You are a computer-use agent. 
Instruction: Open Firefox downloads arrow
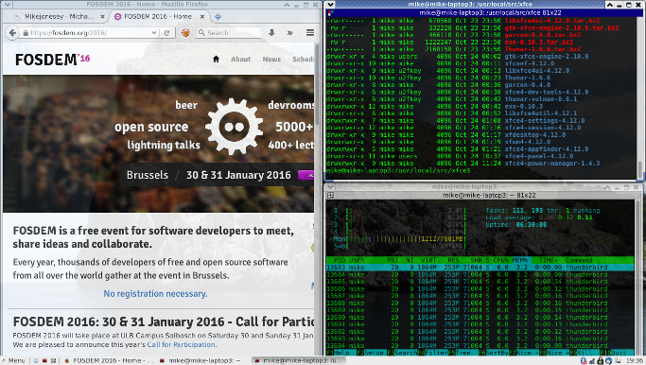pyautogui.click(x=271, y=32)
